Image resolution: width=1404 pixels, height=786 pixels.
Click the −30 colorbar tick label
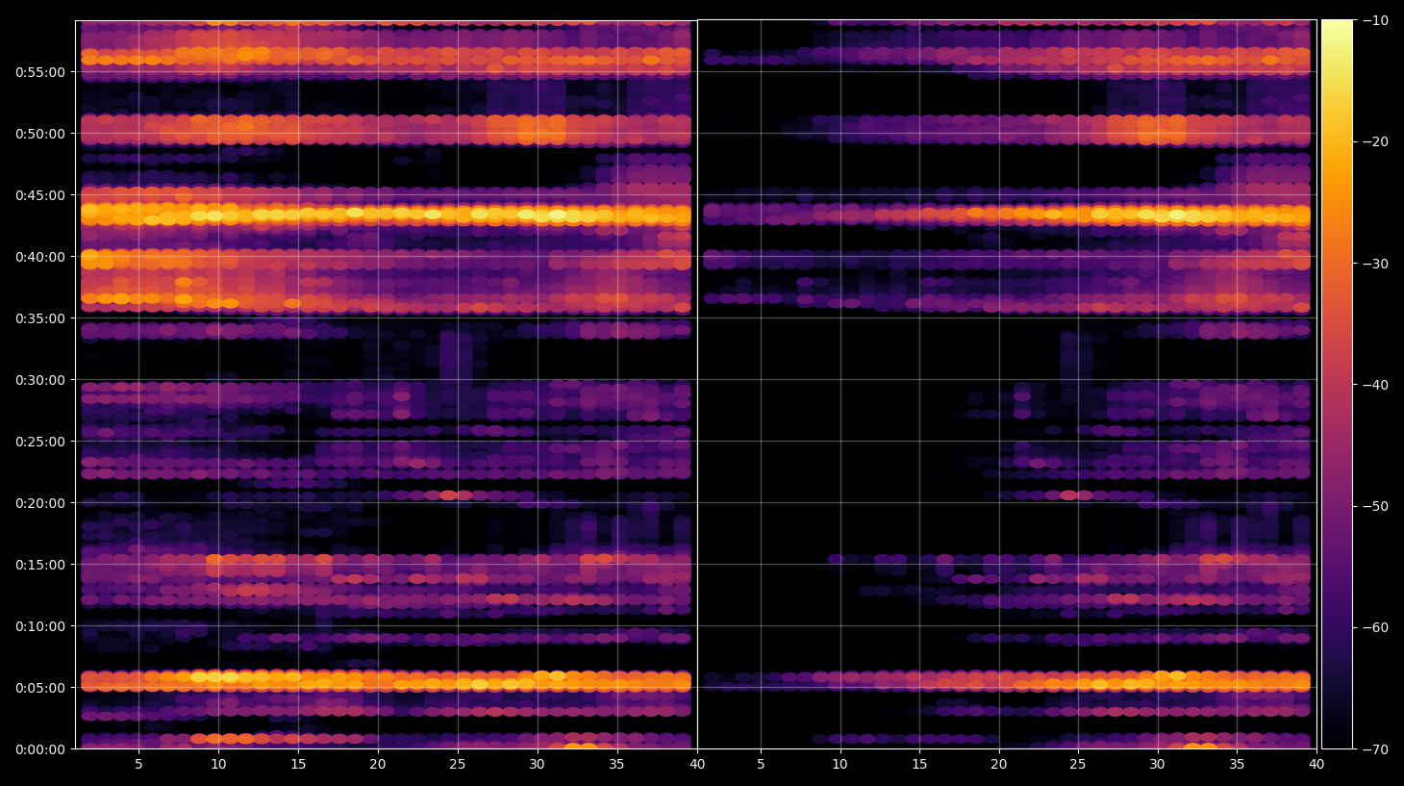point(1374,264)
